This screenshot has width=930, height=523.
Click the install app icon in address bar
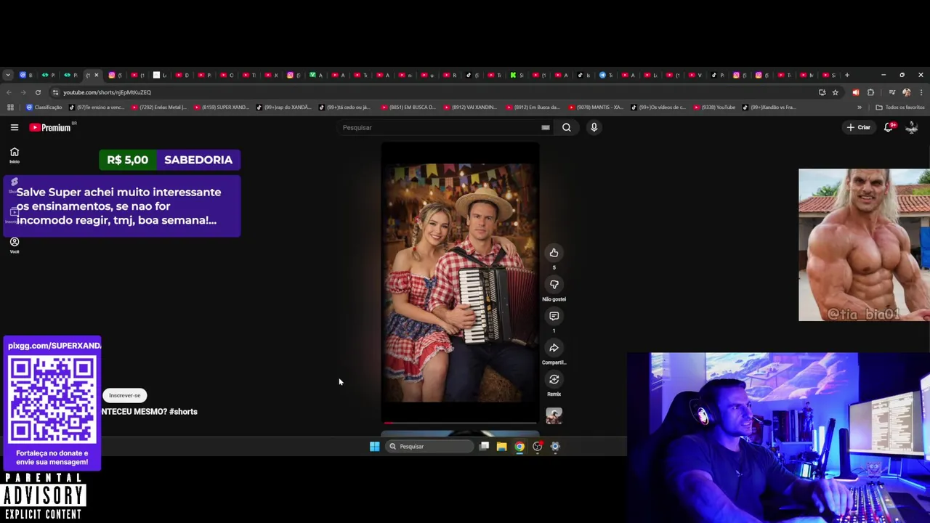tap(822, 92)
